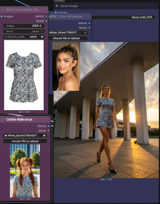Select next file after Whisk_6ae40318d4b17 with right arrow
This screenshot has width=160, height=204.
44,136
